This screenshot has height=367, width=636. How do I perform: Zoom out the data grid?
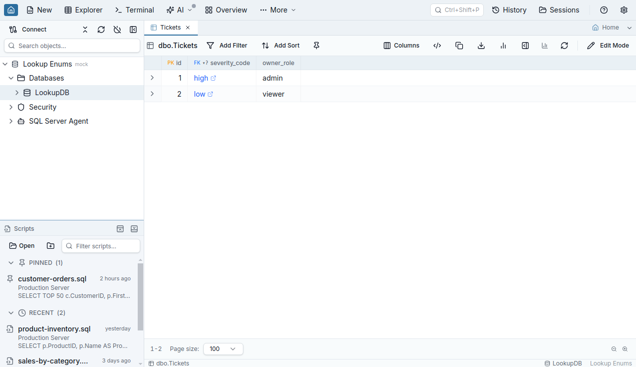tap(614, 349)
